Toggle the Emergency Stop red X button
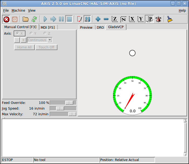This screenshot has width=189, height=164. click(x=6, y=19)
